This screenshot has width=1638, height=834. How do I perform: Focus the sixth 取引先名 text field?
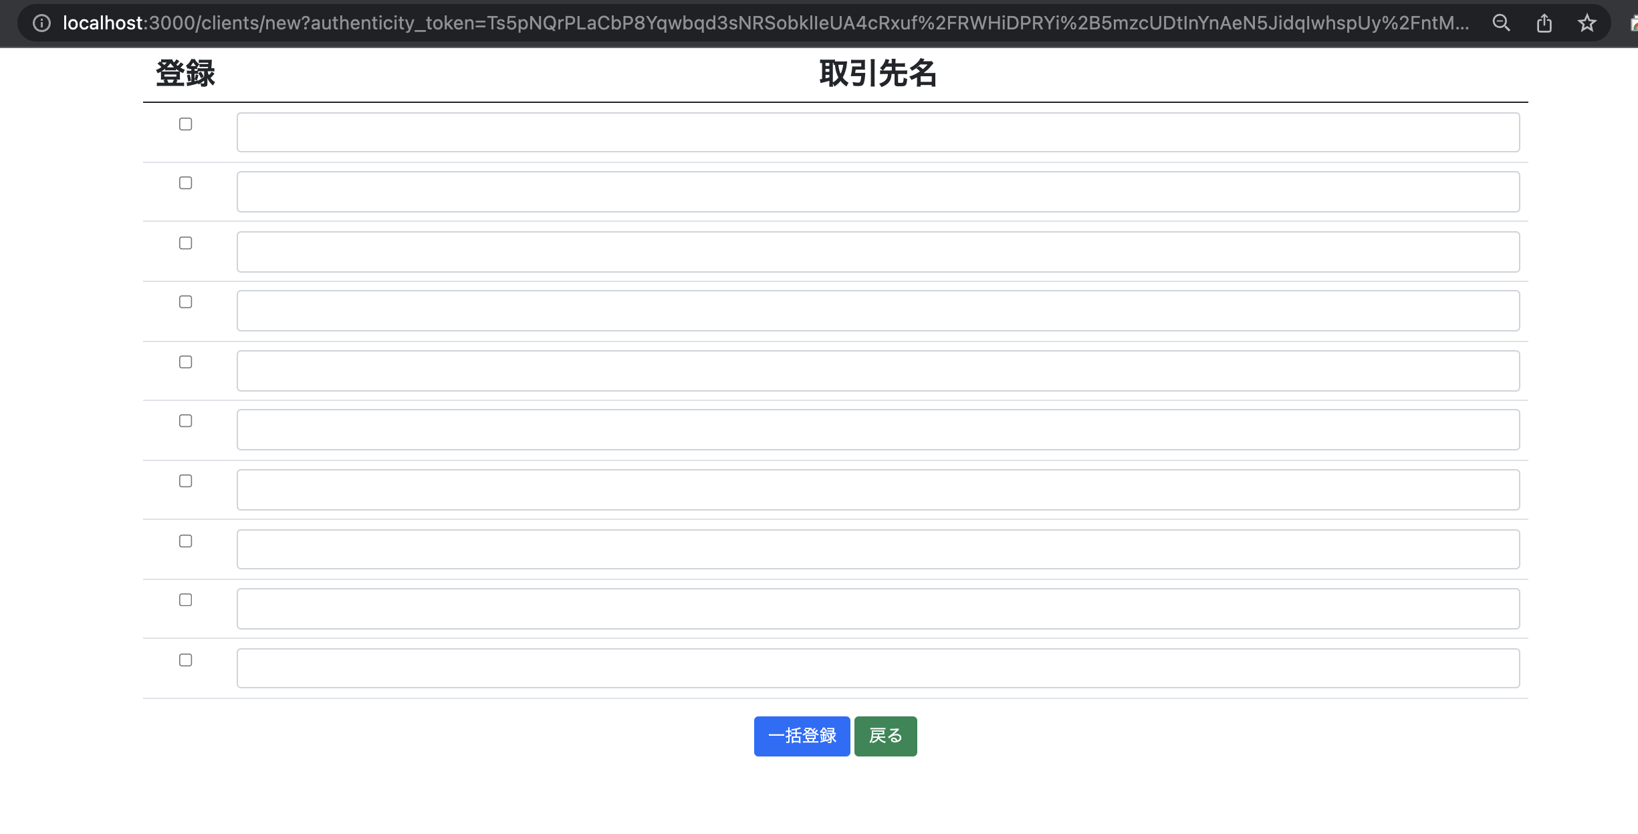[x=878, y=430]
